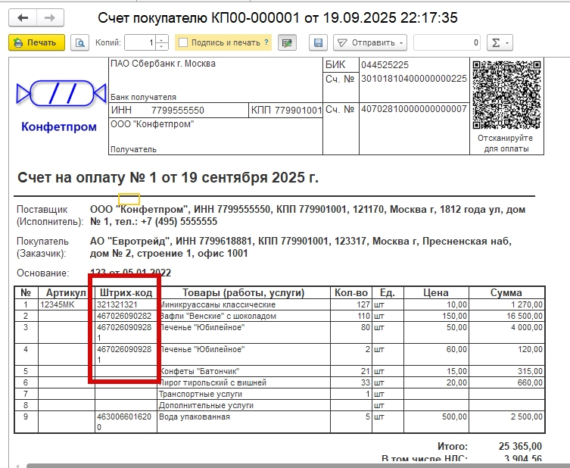Click the Итого total 25 365,00
Viewport: 570px width, 468px height.
tap(520, 446)
